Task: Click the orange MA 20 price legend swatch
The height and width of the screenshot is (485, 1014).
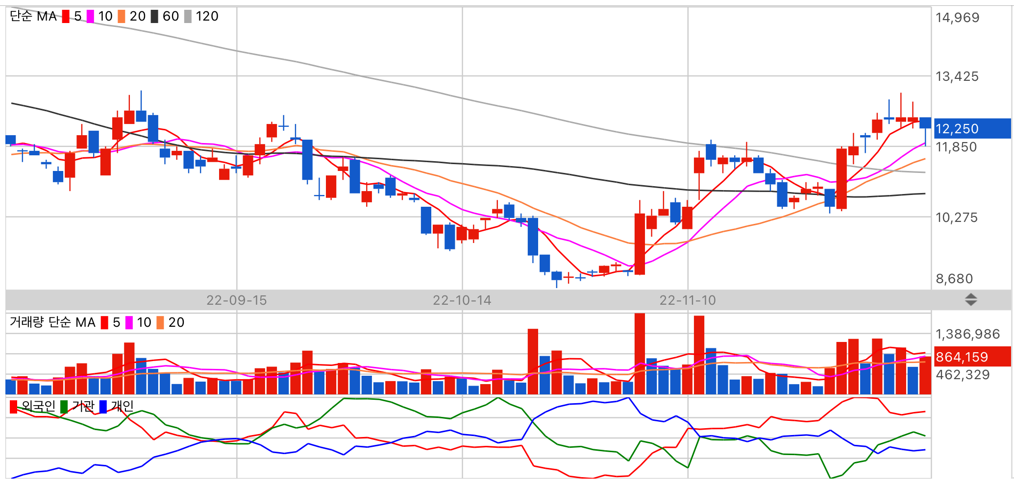Action: click(122, 17)
